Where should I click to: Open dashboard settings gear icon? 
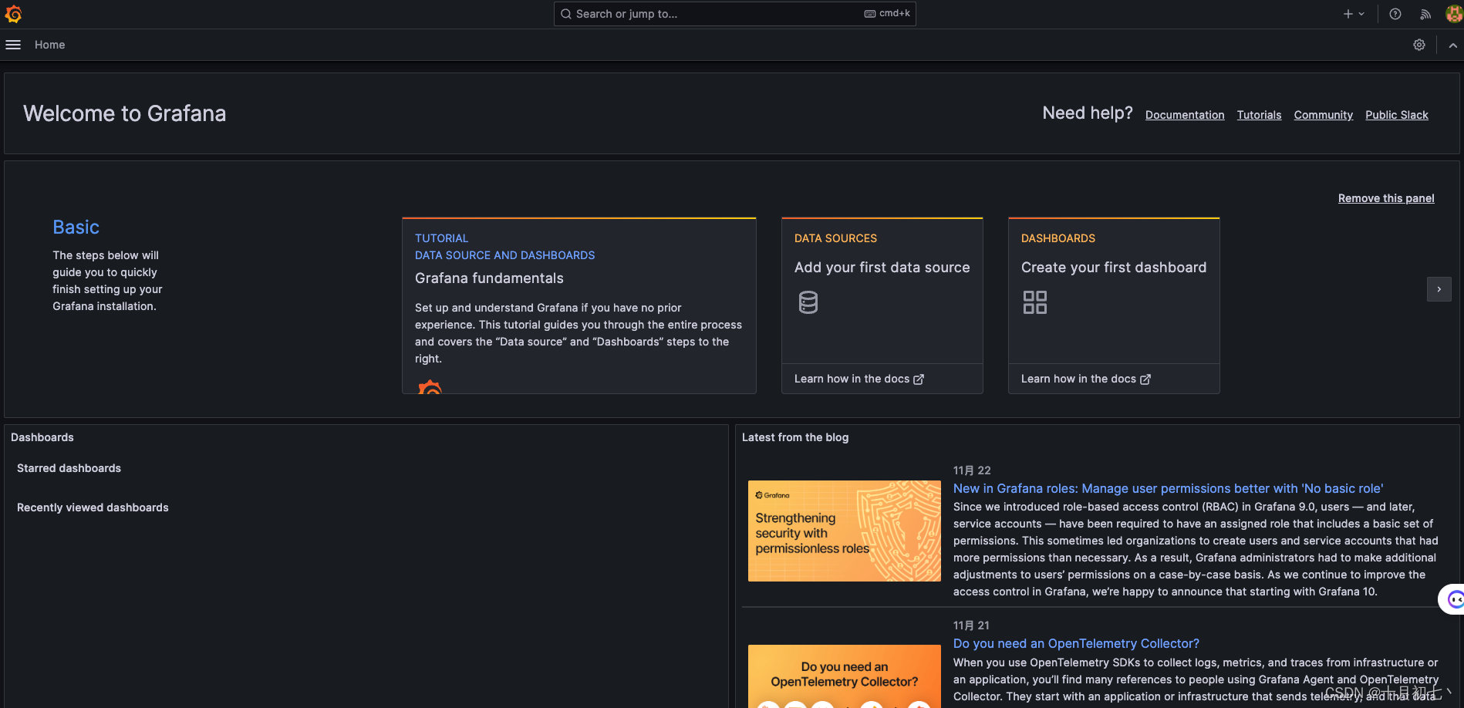click(1419, 45)
